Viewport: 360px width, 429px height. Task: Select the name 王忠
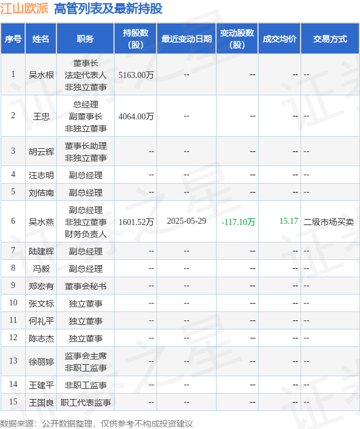(41, 116)
